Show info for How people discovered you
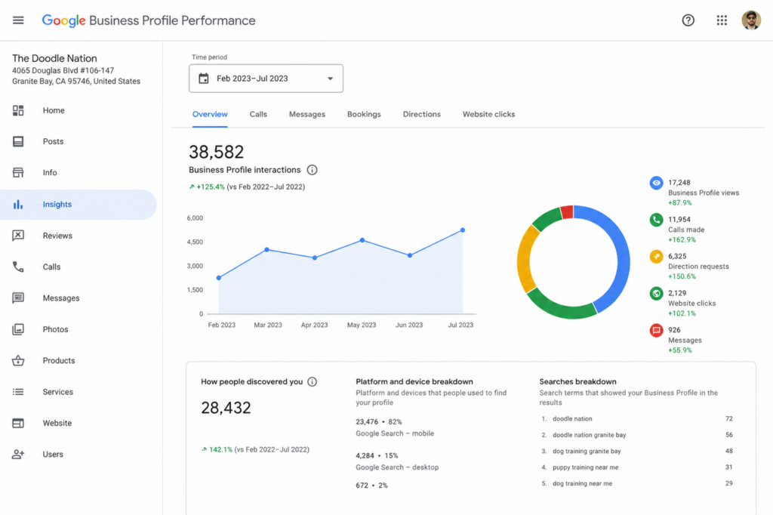 coord(312,382)
